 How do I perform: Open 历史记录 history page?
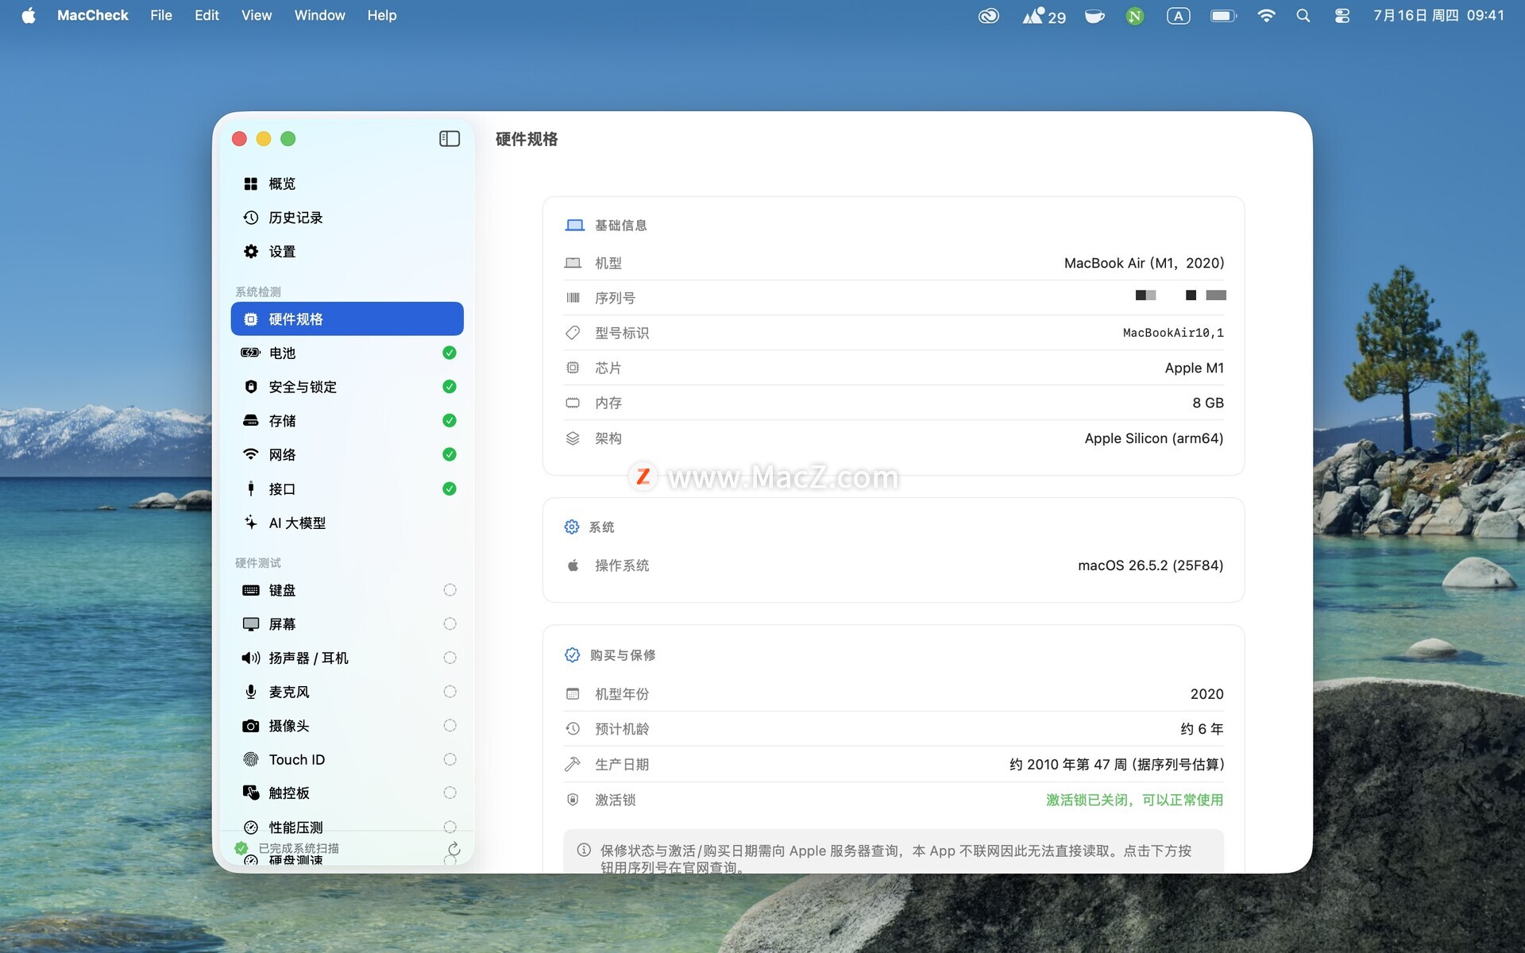(x=347, y=218)
